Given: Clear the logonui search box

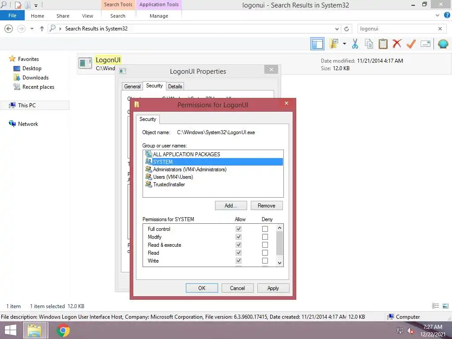Looking at the screenshot, I should click(440, 29).
